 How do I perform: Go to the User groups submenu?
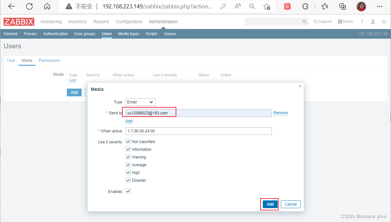(85, 34)
